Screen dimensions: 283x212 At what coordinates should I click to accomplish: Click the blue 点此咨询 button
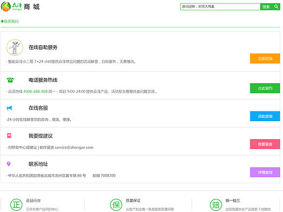[x=265, y=116]
